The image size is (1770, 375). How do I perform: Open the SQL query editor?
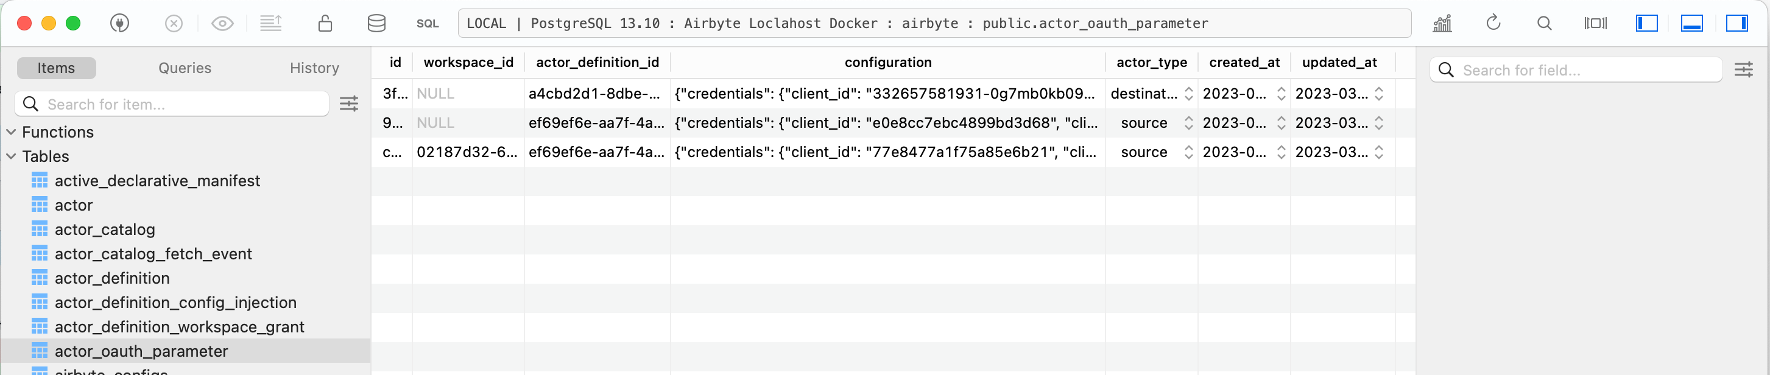coord(428,23)
